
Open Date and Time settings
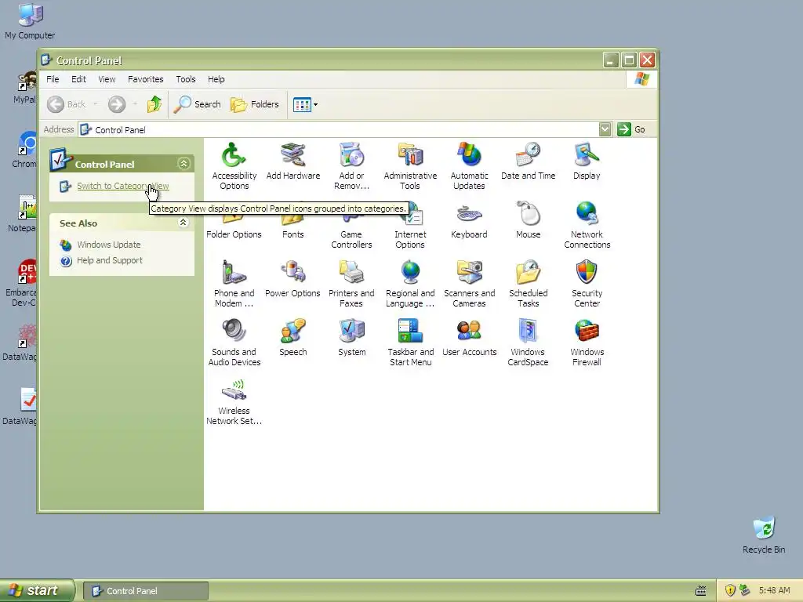(x=528, y=161)
